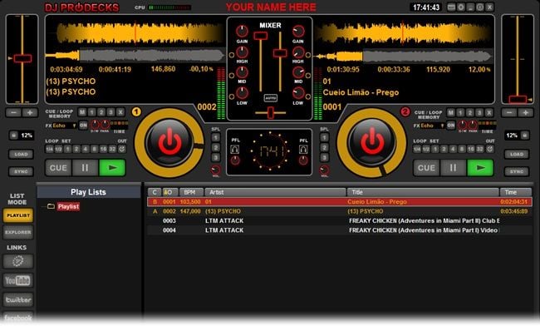Select deck 1 cue memory slot 3

coord(110,112)
